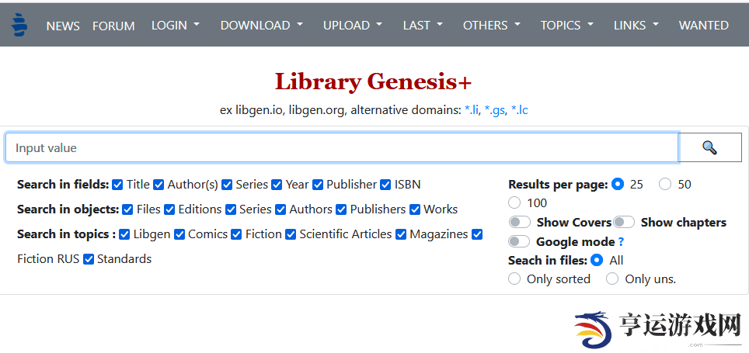Viewport: 749px width, 353px height.
Task: Expand the TOPICS dropdown menu
Action: click(567, 26)
